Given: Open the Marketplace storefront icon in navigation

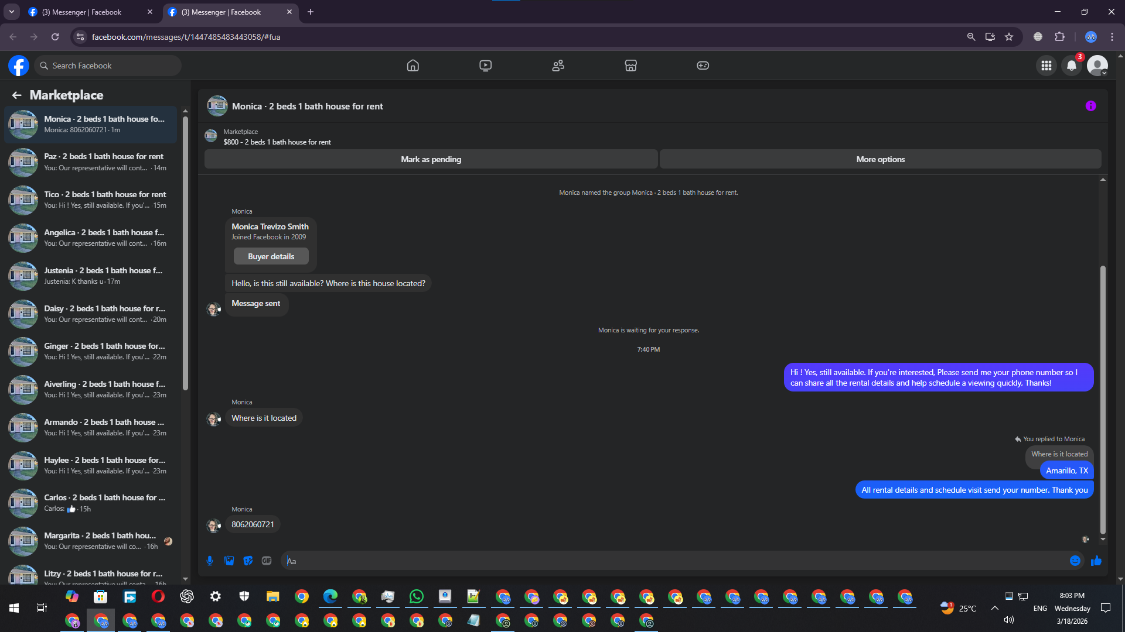Looking at the screenshot, I should 630,66.
